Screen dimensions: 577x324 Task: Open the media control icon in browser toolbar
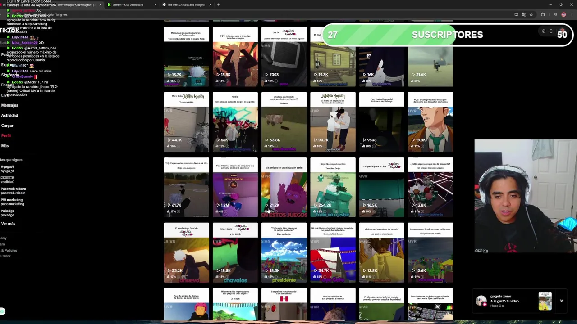click(555, 14)
